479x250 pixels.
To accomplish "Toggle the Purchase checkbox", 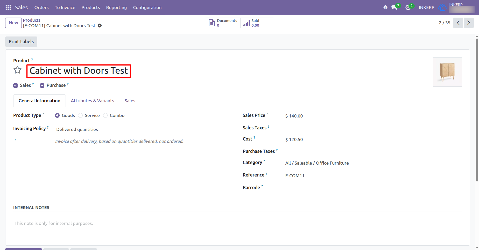I will 42,85.
